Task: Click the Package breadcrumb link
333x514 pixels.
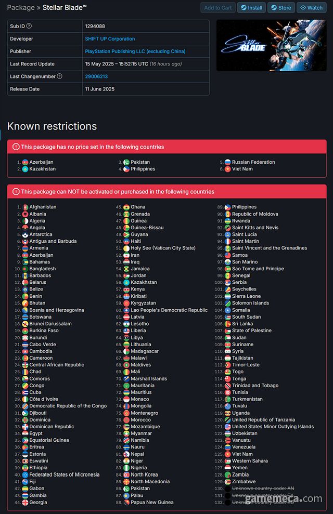Action: coord(21,8)
